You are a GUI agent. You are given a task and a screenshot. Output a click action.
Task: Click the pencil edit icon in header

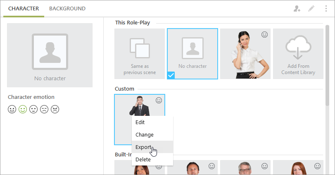click(x=311, y=9)
